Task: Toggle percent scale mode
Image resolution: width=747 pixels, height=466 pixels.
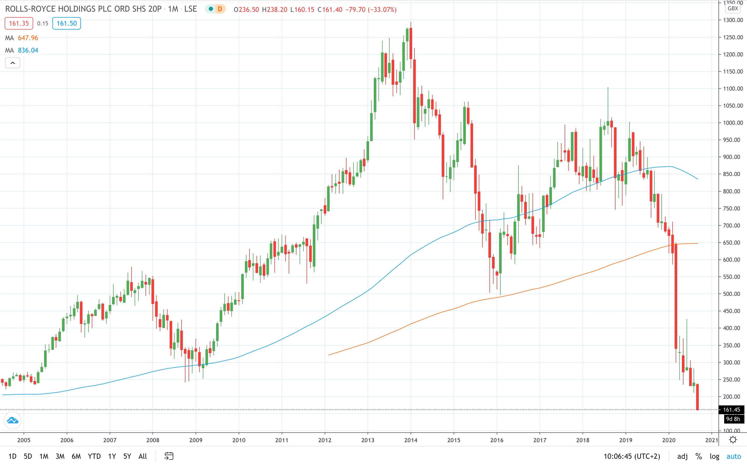Action: (698, 456)
